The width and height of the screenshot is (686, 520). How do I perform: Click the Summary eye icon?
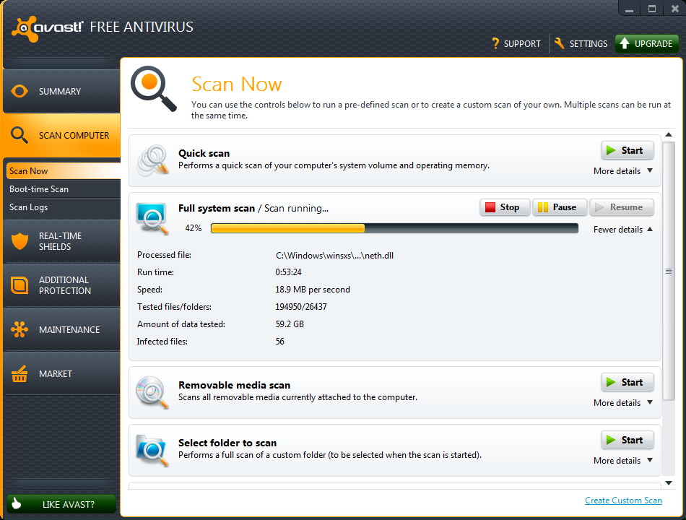pyautogui.click(x=19, y=91)
